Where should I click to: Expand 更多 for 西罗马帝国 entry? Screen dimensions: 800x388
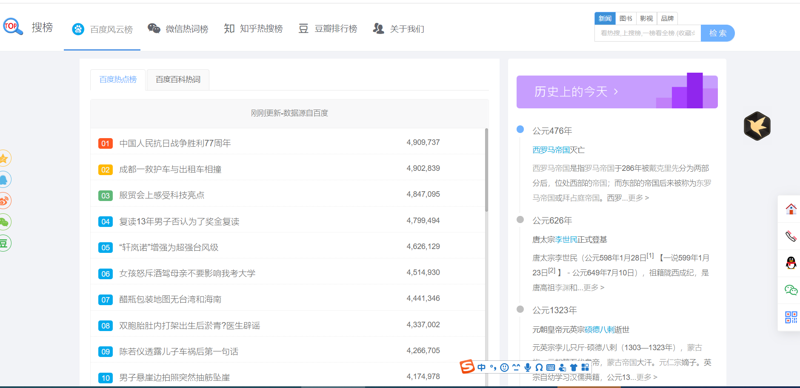(x=638, y=198)
